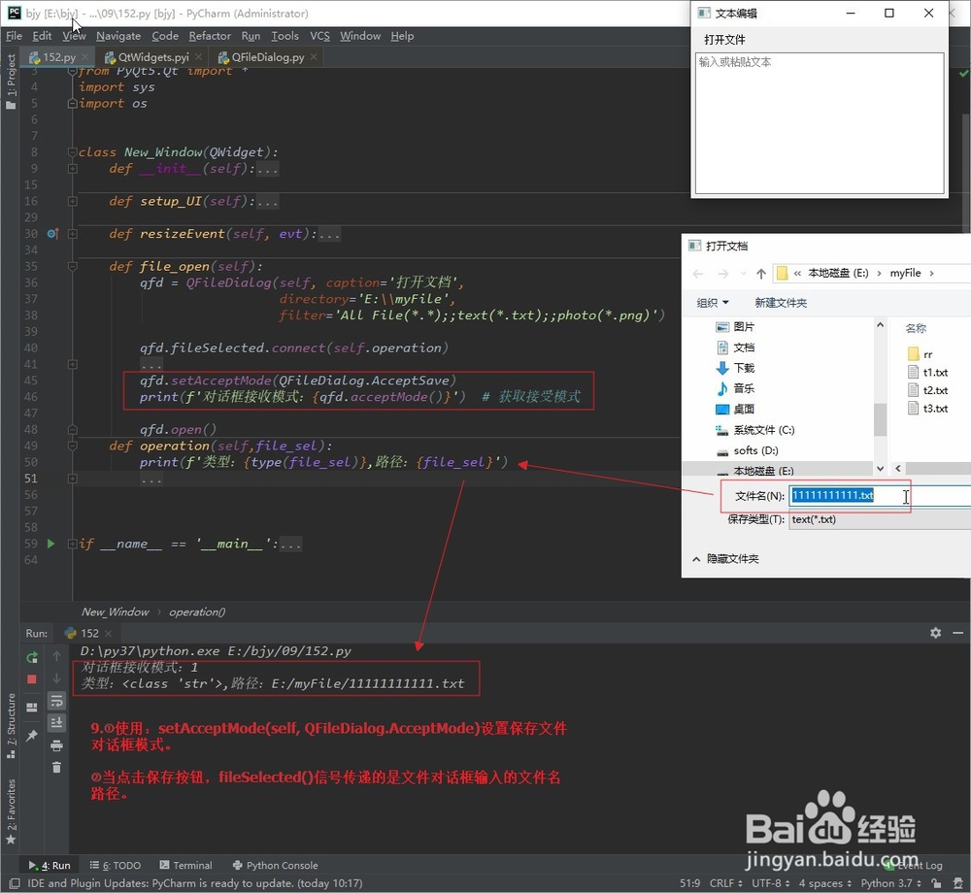Open the 保存类型 combo box

(880, 519)
